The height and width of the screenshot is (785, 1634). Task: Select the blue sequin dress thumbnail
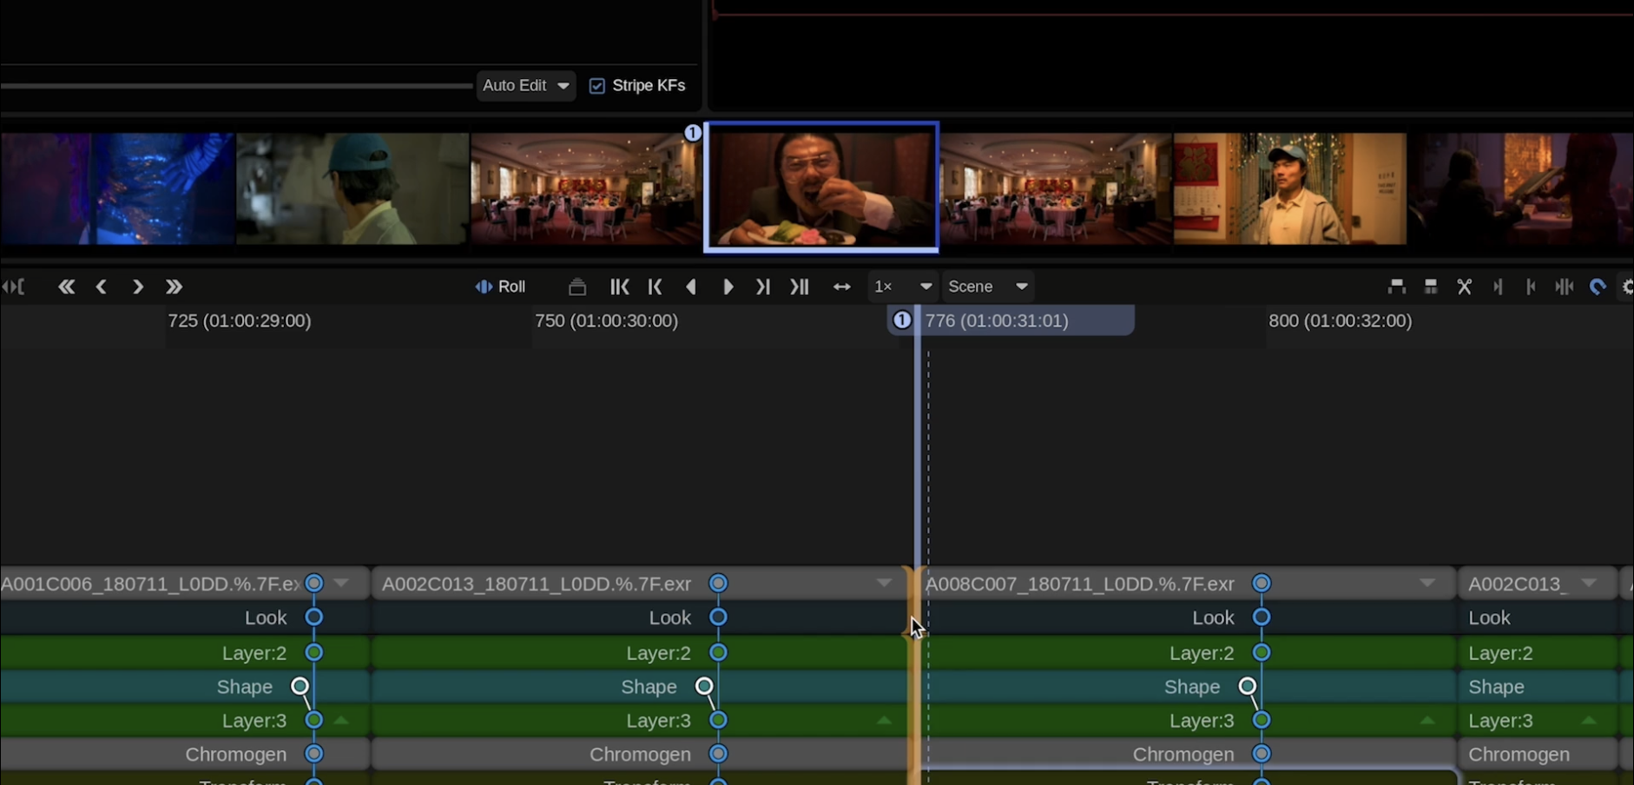[x=117, y=188]
